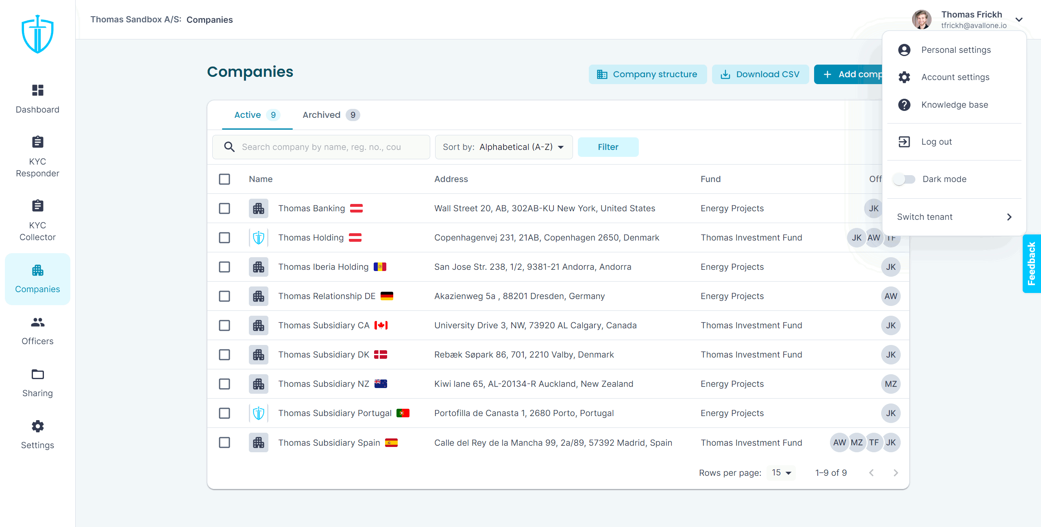Open Settings from the sidebar
Viewport: 1041px width, 527px height.
(37, 435)
